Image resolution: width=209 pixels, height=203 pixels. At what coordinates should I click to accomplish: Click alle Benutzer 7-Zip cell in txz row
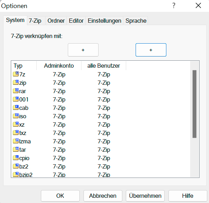tap(104, 133)
